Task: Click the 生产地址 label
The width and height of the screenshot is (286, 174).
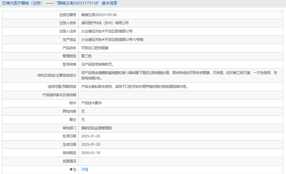Action: (69, 40)
